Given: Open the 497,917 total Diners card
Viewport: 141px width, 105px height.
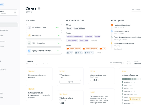Looking at the screenshot, I should click(44, 28).
